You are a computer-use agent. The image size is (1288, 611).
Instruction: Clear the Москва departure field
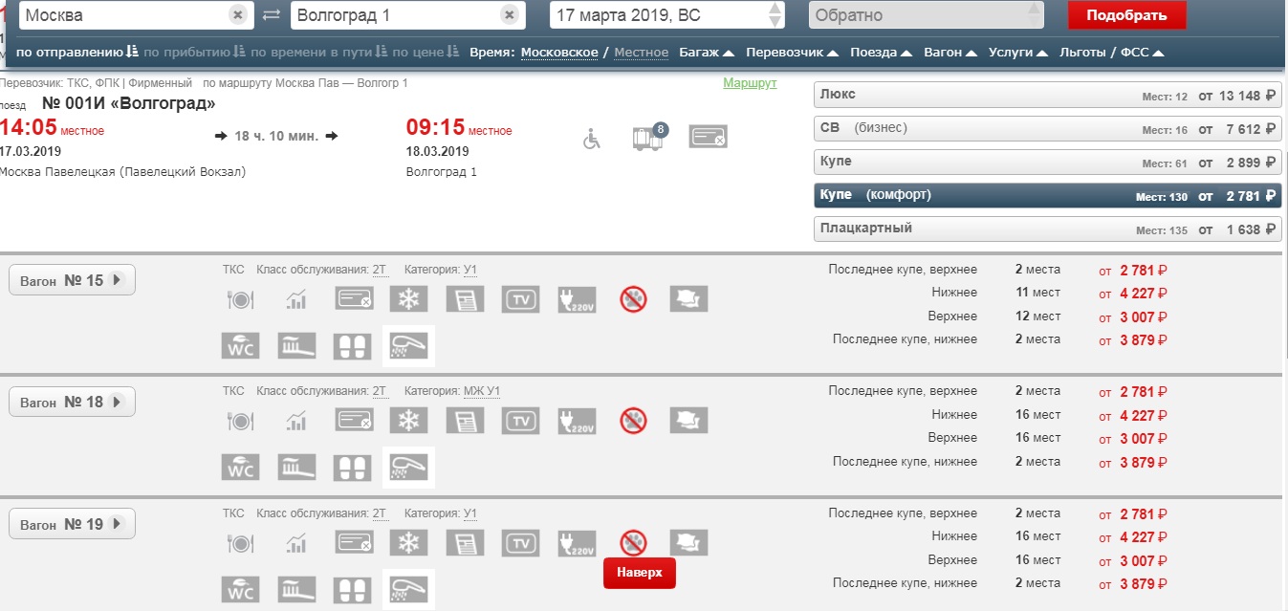click(238, 15)
